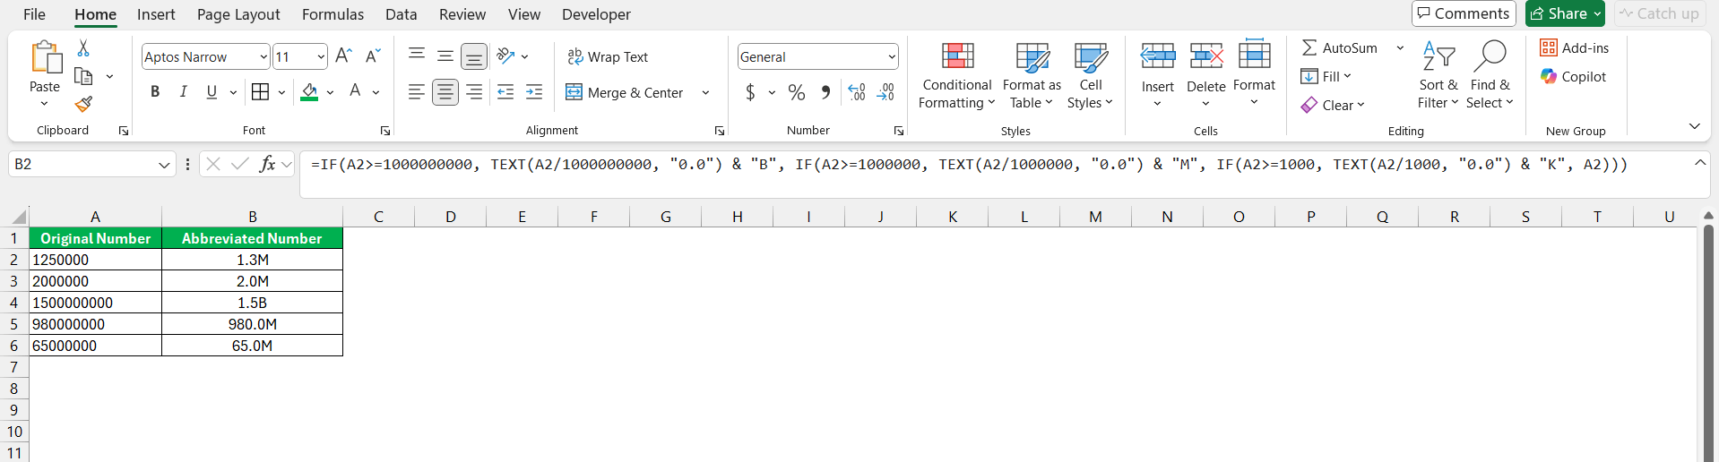Select the Format Painter brush
Screen dimensions: 1719x462
pos(83,105)
